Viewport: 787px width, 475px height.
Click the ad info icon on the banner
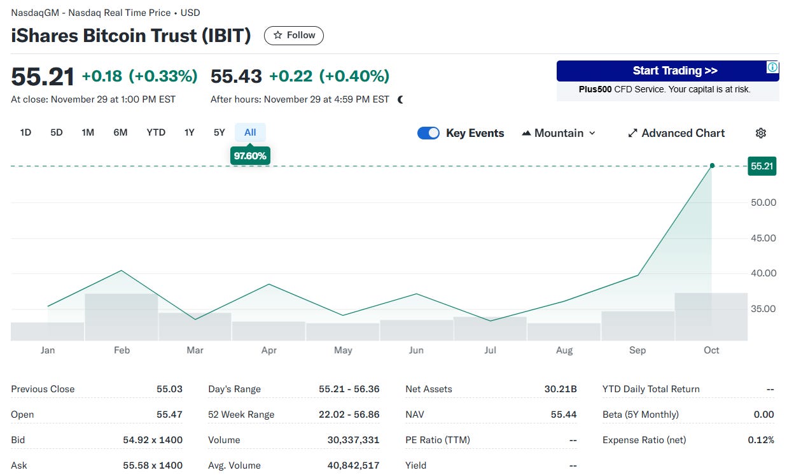tap(772, 67)
